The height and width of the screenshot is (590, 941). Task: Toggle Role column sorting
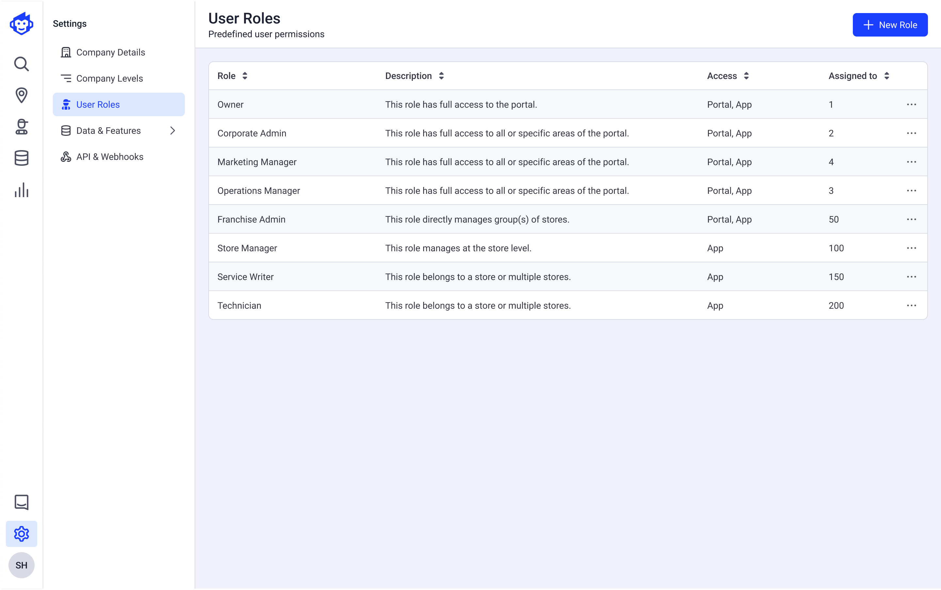coord(245,76)
